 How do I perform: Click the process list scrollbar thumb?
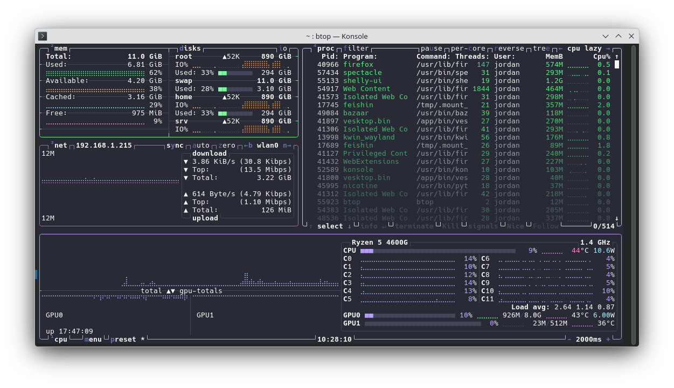tap(617, 65)
